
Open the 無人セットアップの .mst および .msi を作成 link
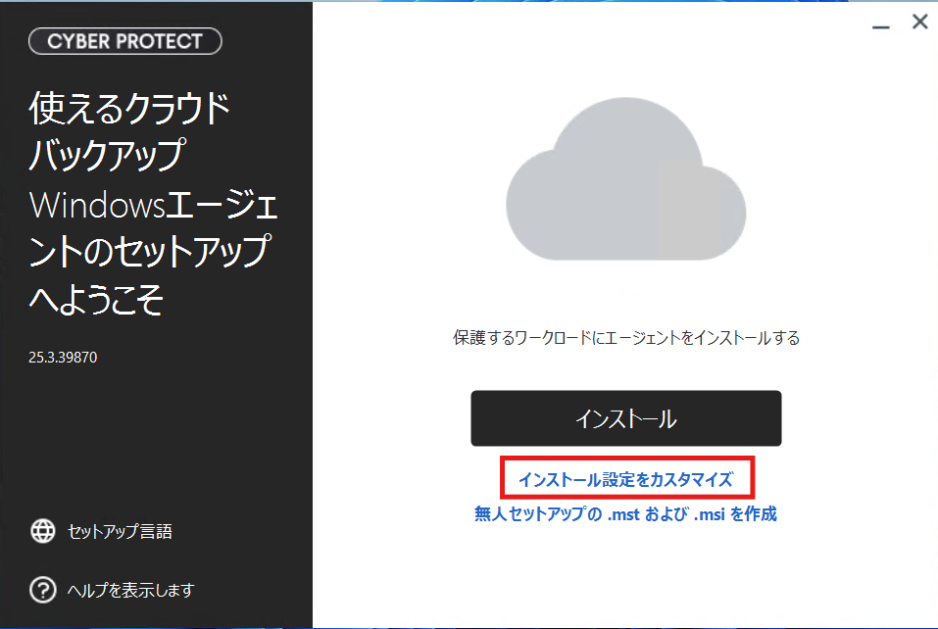click(x=625, y=513)
